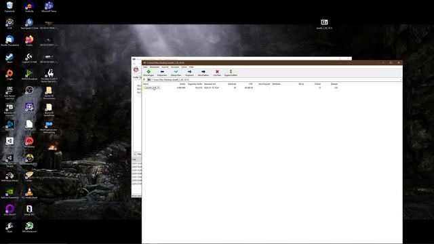The image size is (434, 244).
Task: Click the Origin desktop icon
Action: pos(9,73)
